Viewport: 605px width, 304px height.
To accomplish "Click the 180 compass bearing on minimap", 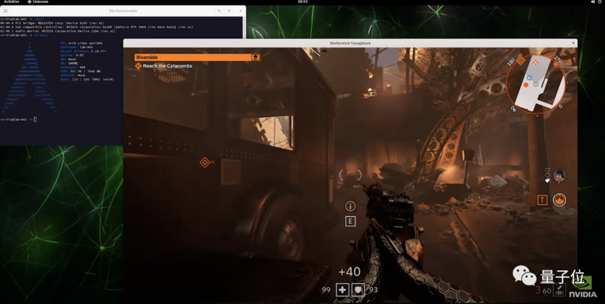I will [511, 62].
